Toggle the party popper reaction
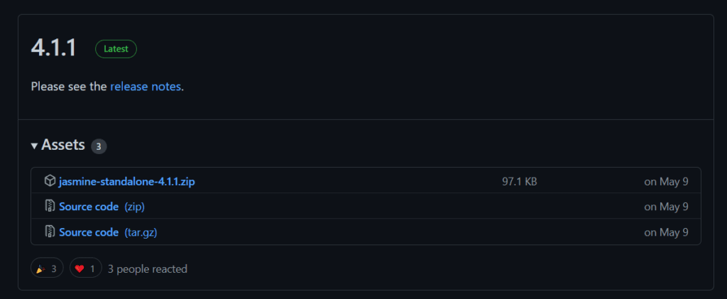 coord(47,268)
